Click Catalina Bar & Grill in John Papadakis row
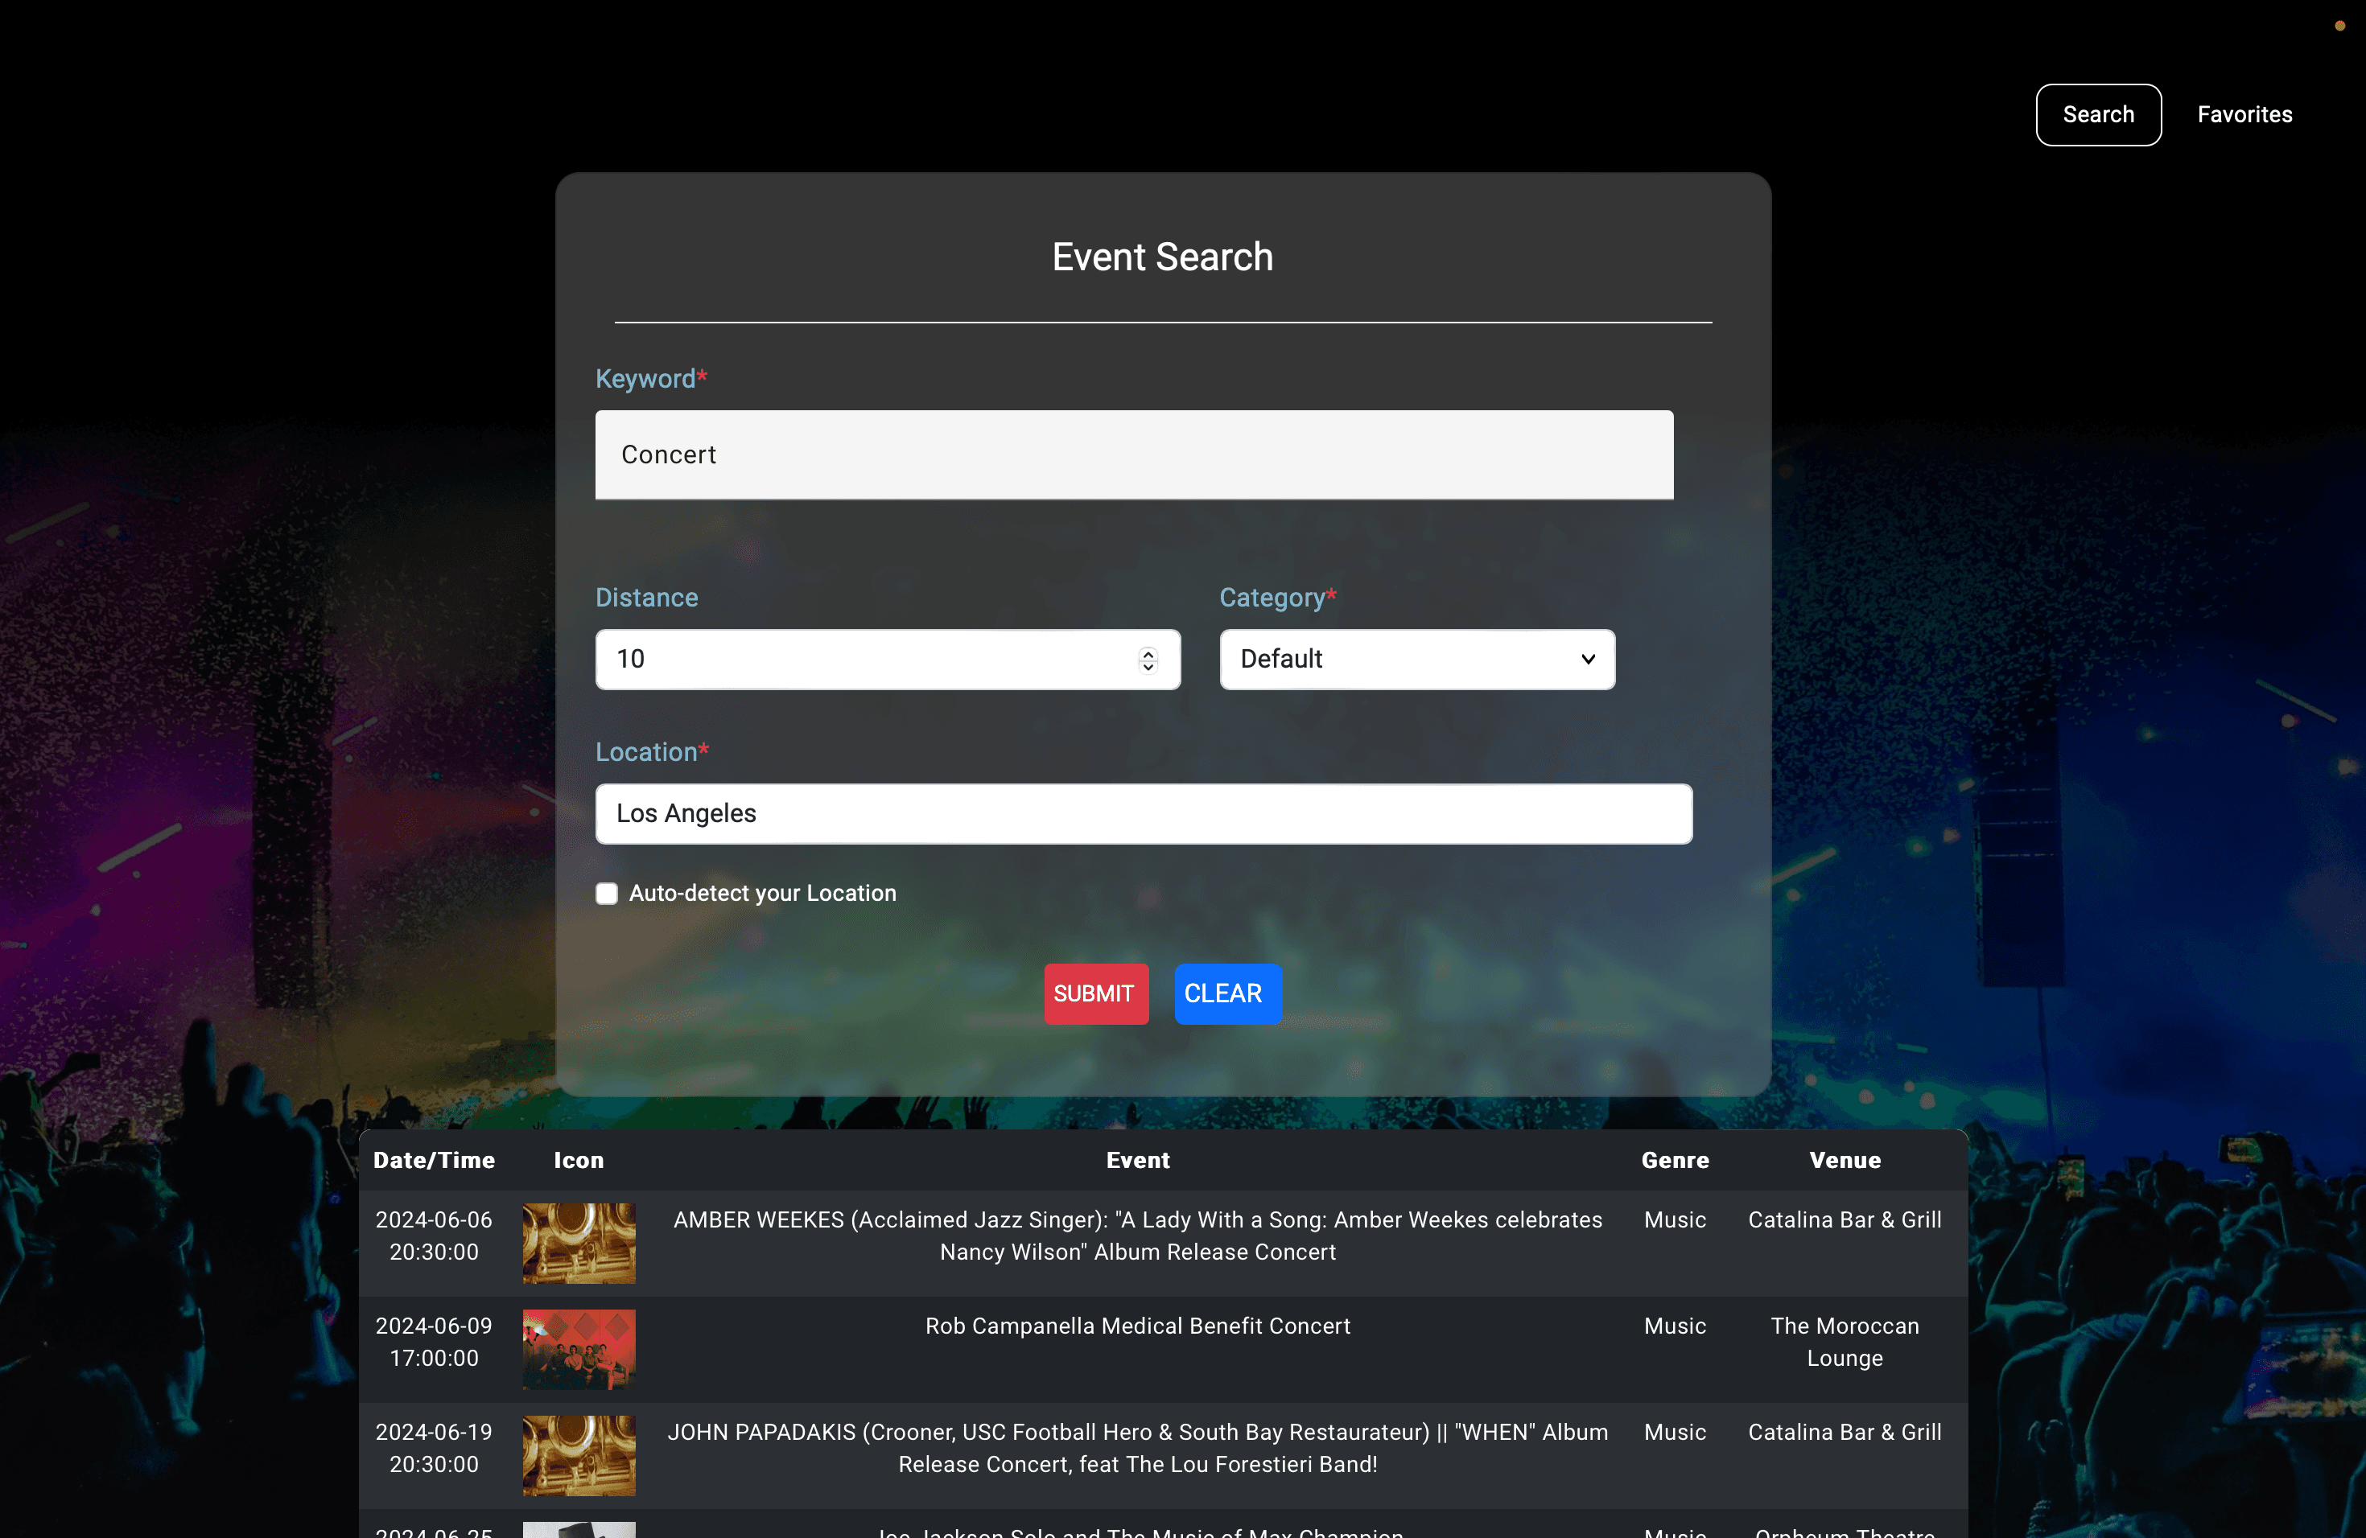The width and height of the screenshot is (2366, 1538). (1845, 1433)
